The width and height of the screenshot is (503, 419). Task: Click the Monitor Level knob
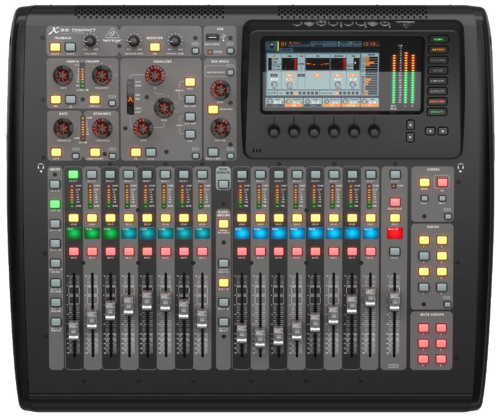[x=134, y=41]
